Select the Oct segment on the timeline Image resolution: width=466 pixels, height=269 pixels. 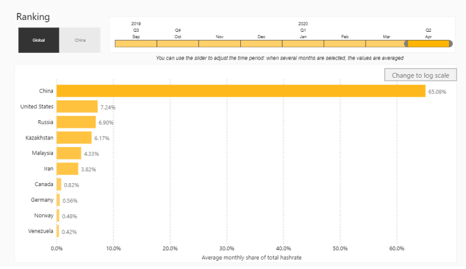177,44
